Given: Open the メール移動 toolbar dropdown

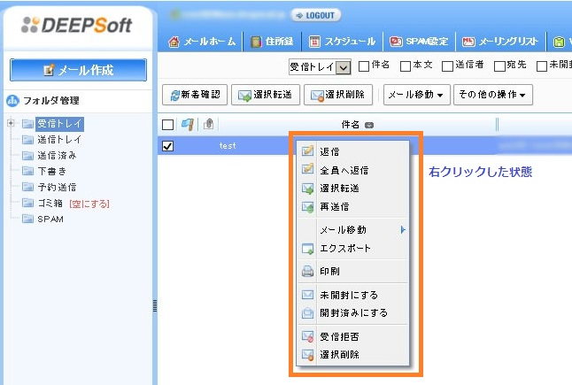Looking at the screenshot, I should pyautogui.click(x=415, y=95).
